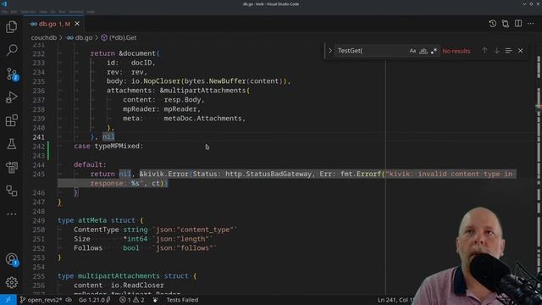Click the 'No results' find status text

[x=456, y=51]
